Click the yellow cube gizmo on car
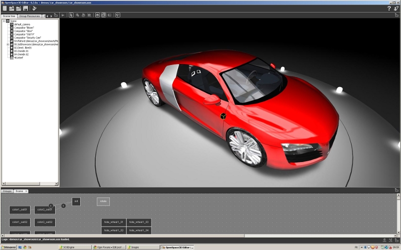Viewport: 401px width, 250px height. pyautogui.click(x=223, y=116)
